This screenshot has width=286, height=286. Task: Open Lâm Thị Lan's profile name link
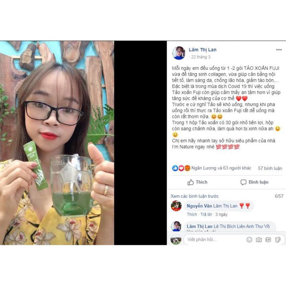[x=202, y=50]
